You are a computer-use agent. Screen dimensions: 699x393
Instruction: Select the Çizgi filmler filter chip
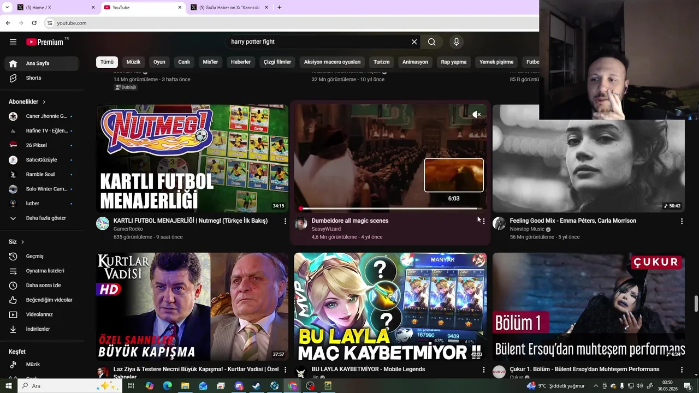(277, 62)
